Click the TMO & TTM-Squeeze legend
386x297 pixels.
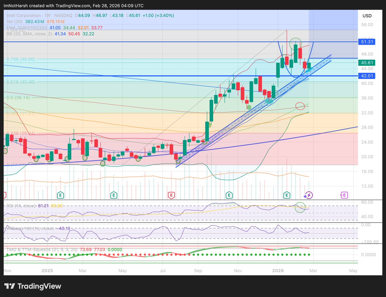coord(42,249)
